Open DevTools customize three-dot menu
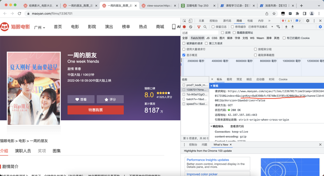Viewport: 324px width, 176px height. pyautogui.click(x=314, y=21)
